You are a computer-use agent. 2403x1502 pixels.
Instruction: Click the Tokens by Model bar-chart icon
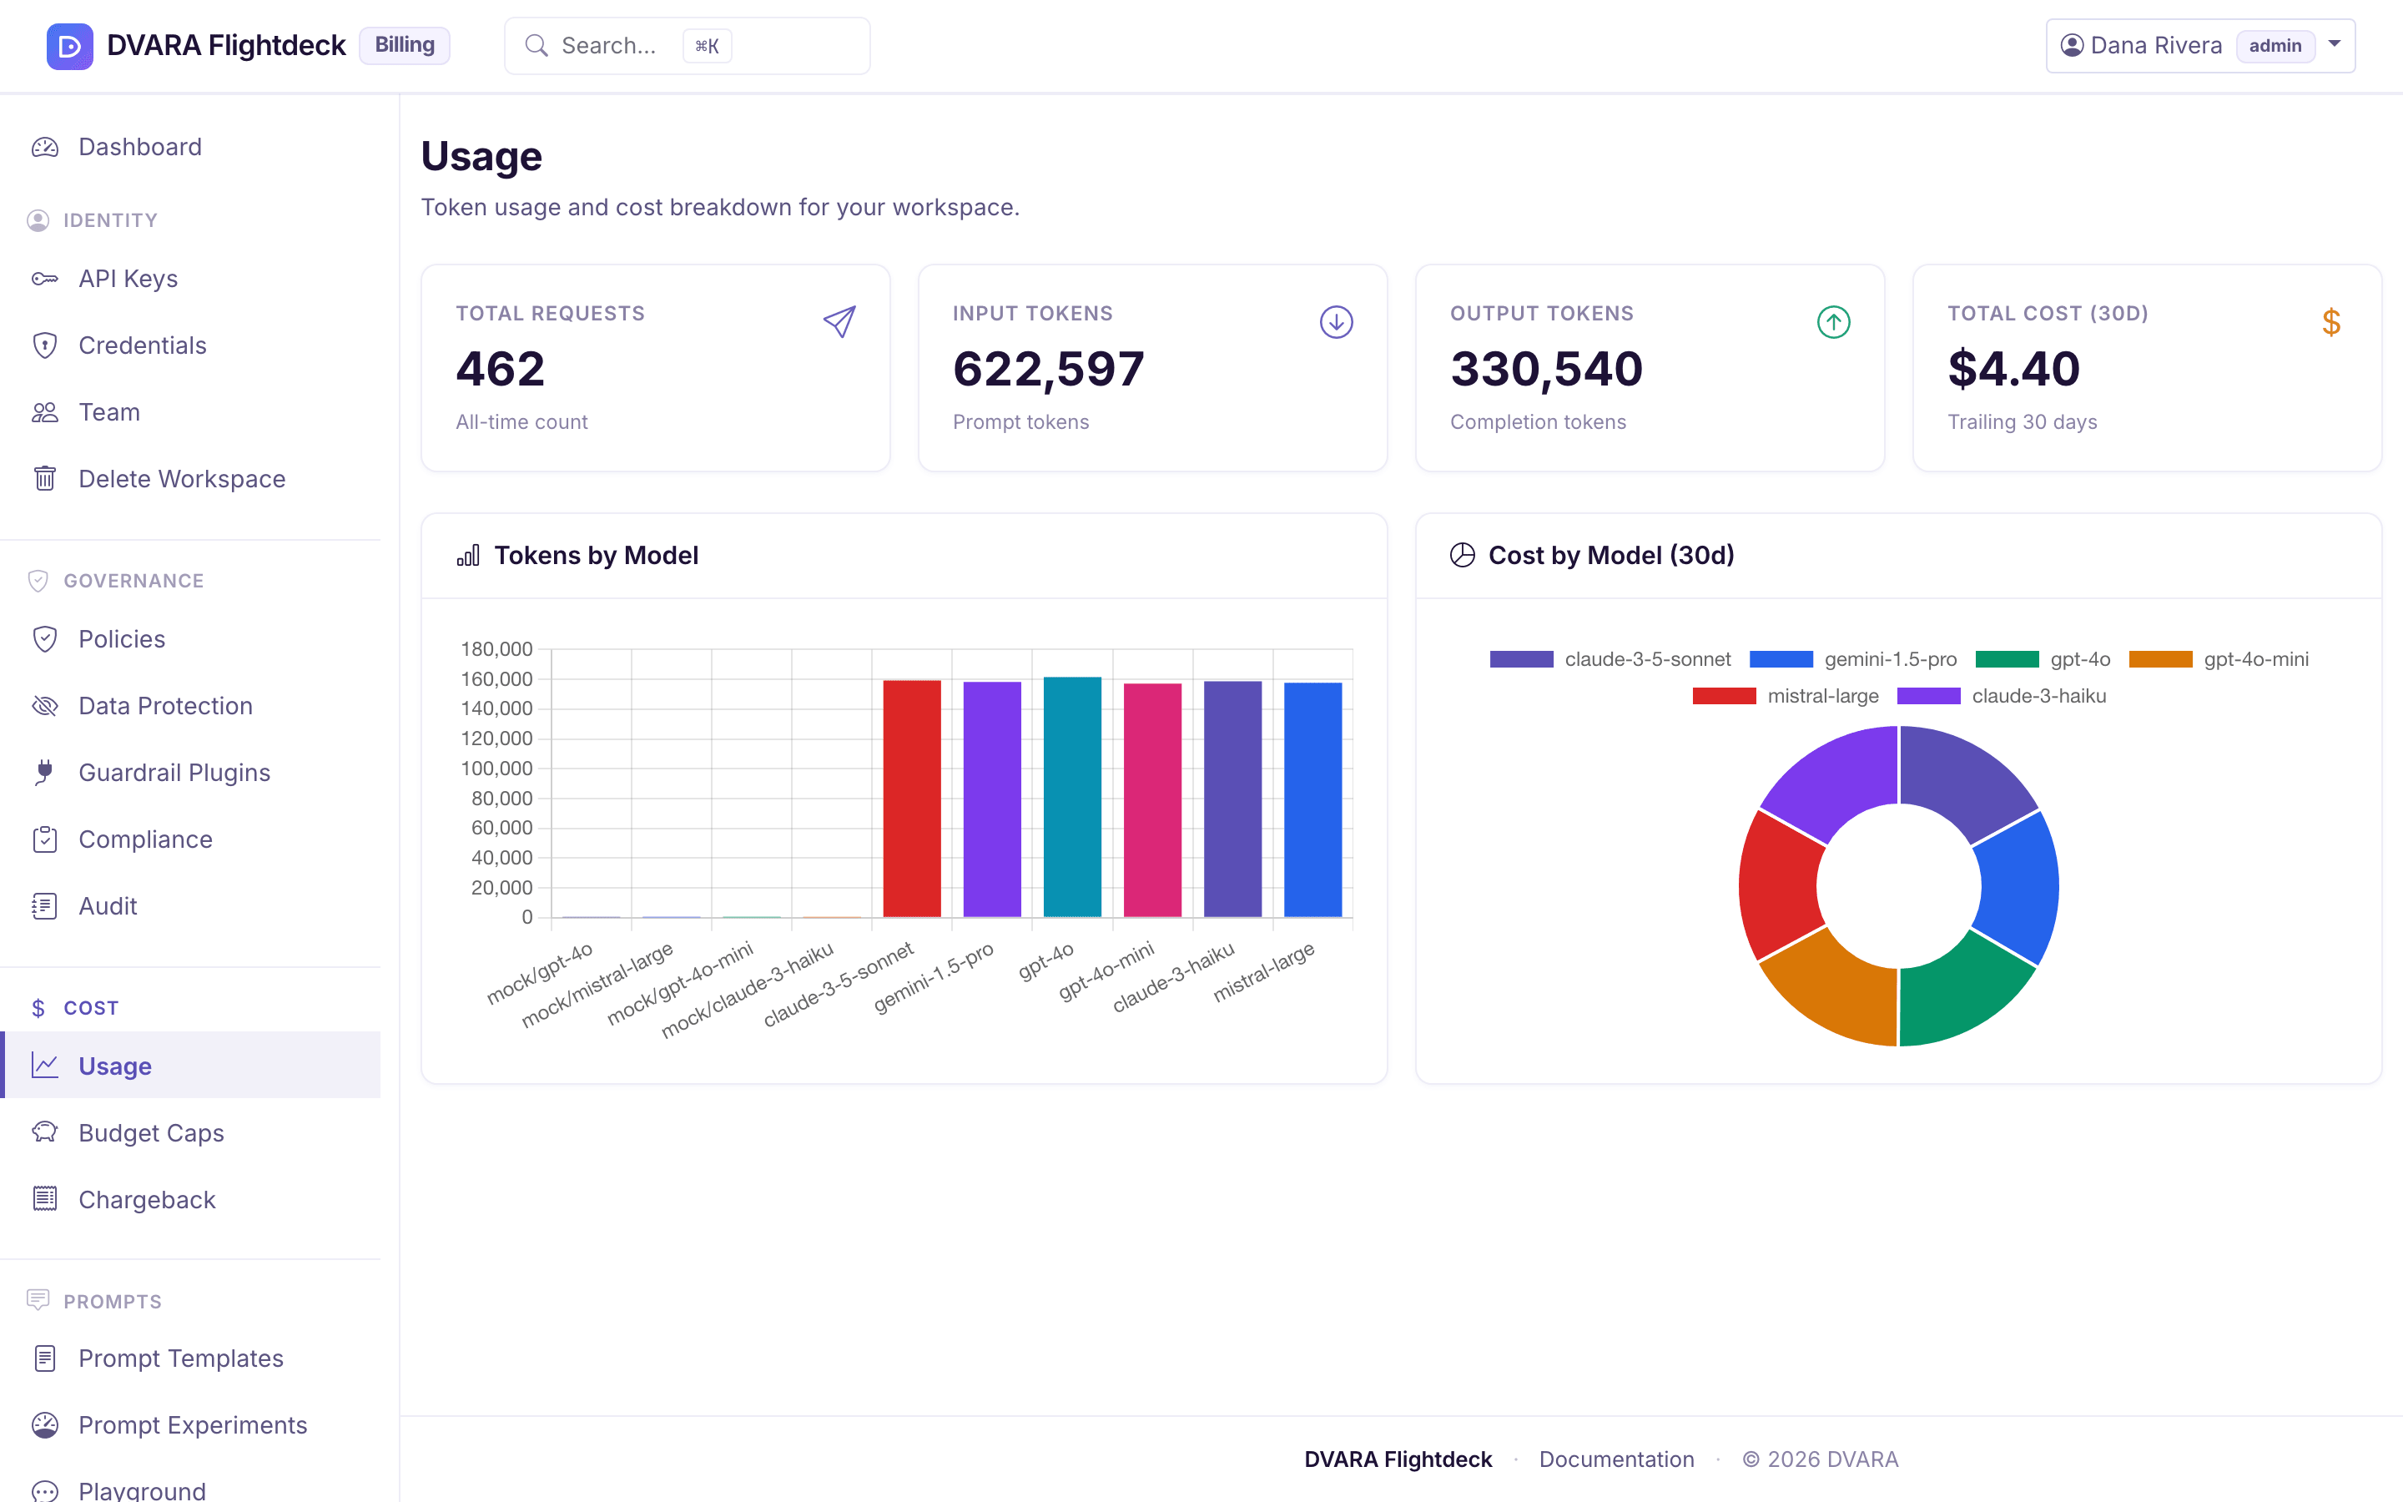click(468, 555)
